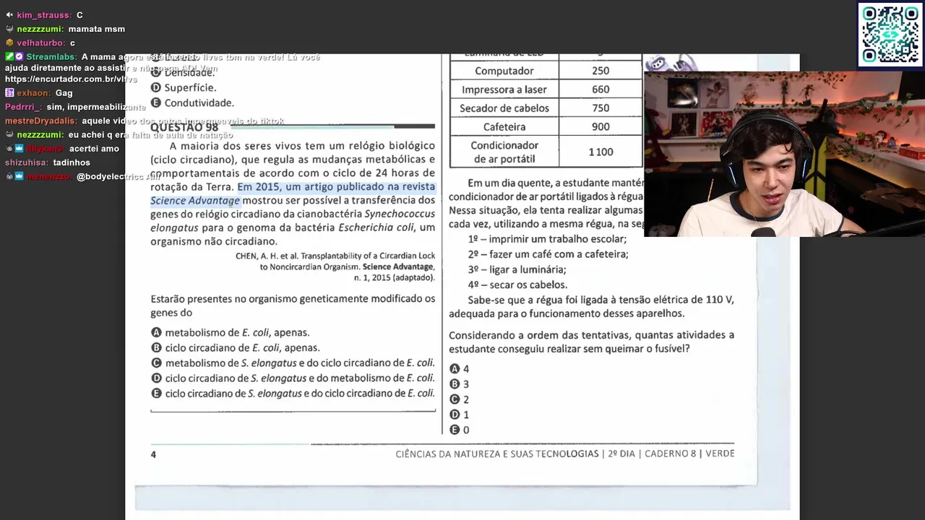Click the '750' power value cell

[x=601, y=108]
